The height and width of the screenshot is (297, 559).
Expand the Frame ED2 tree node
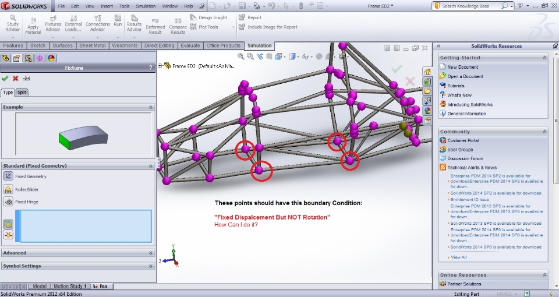point(160,66)
